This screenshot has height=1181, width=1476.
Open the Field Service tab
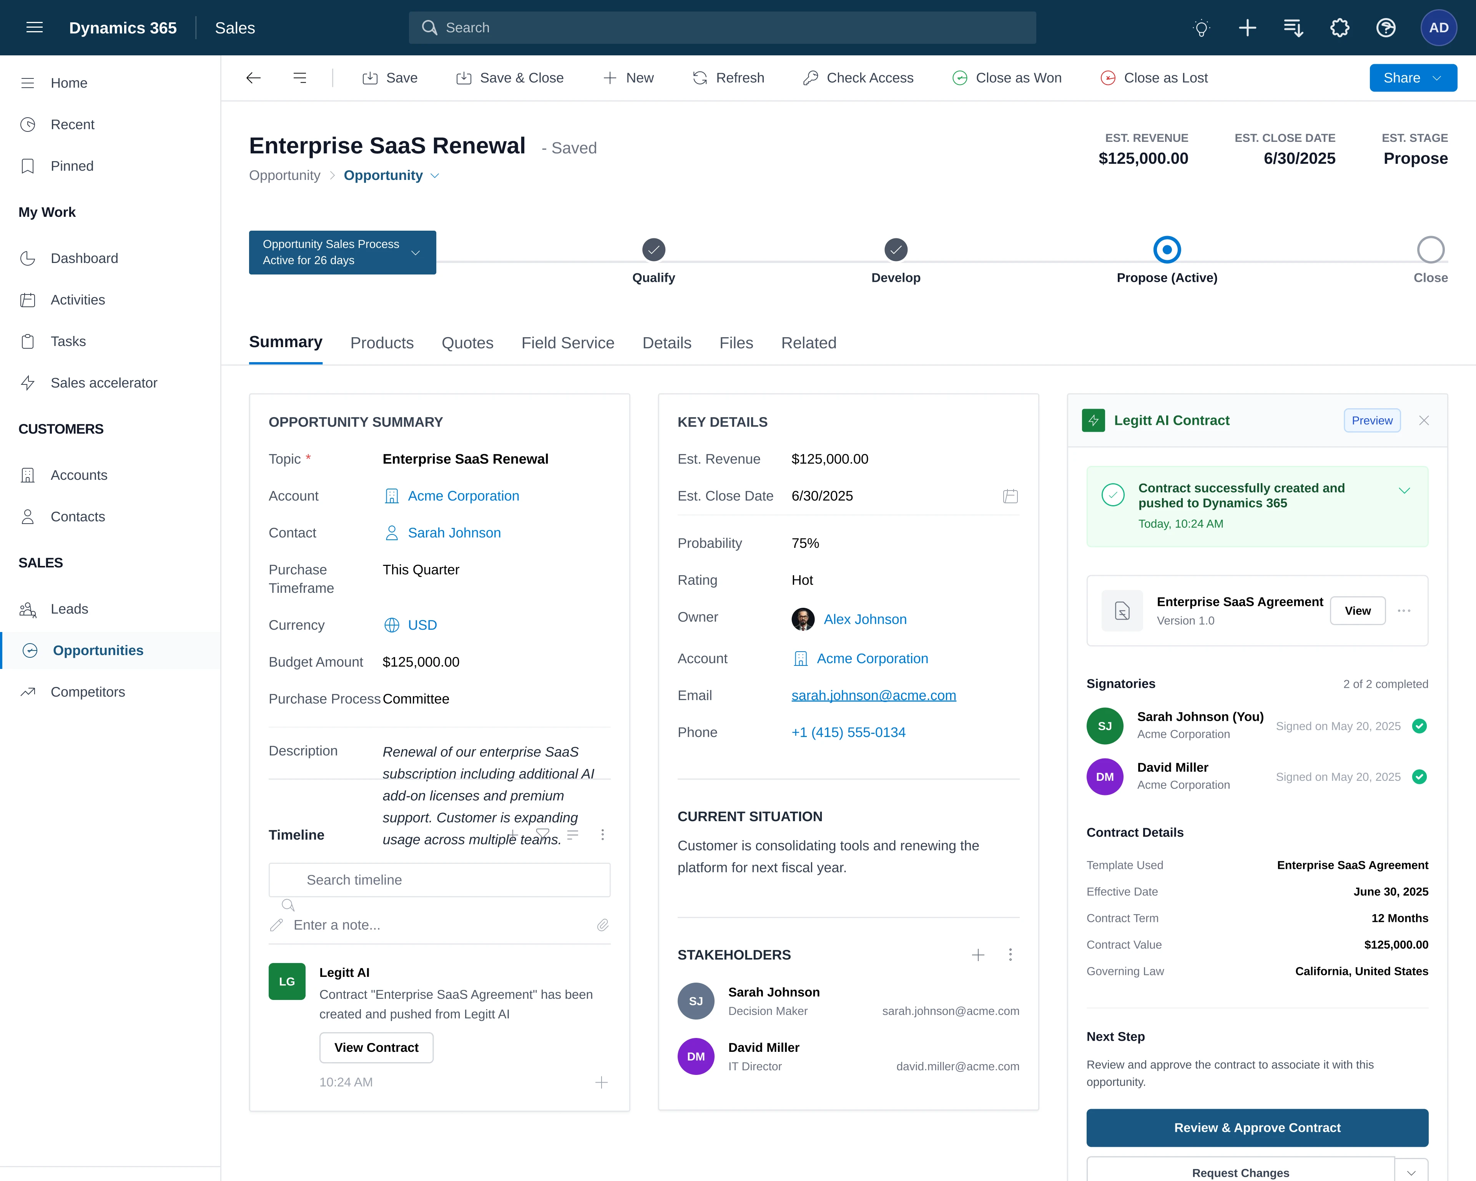pos(568,343)
